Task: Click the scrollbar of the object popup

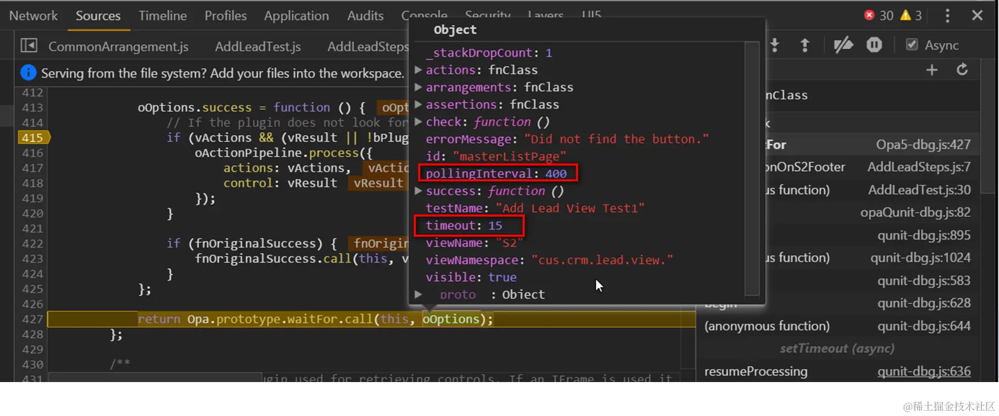Action: (x=751, y=168)
